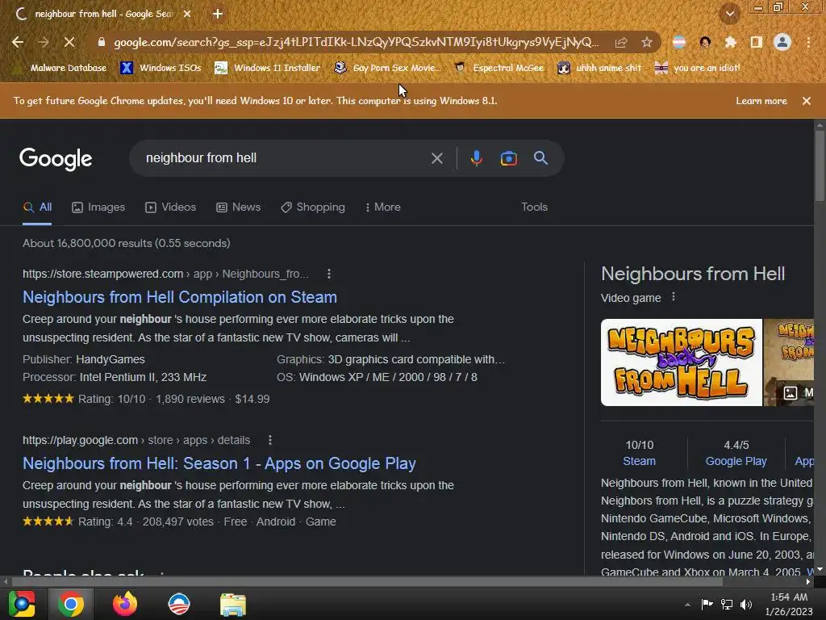The image size is (826, 620).
Task: Open Chrome from the taskbar
Action: [x=71, y=604]
